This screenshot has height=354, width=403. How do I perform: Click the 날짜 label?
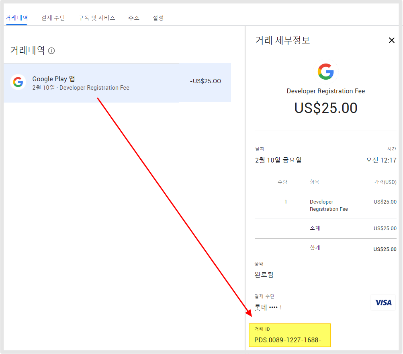260,149
